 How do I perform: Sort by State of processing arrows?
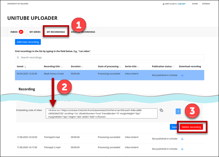120,67
